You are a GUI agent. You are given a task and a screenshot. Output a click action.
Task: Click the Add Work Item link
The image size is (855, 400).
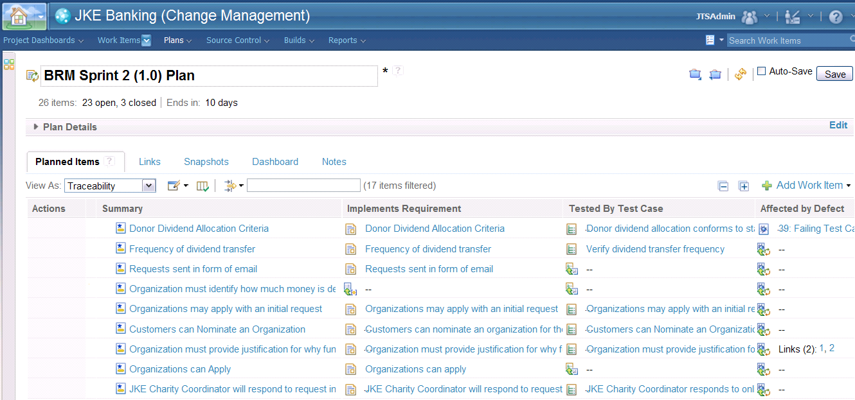coord(809,185)
